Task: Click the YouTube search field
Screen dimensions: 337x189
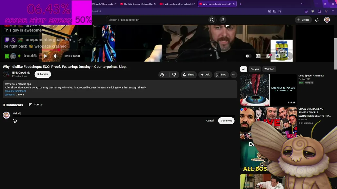Action: [156, 20]
